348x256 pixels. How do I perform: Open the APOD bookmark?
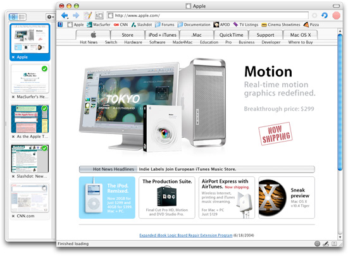221,25
